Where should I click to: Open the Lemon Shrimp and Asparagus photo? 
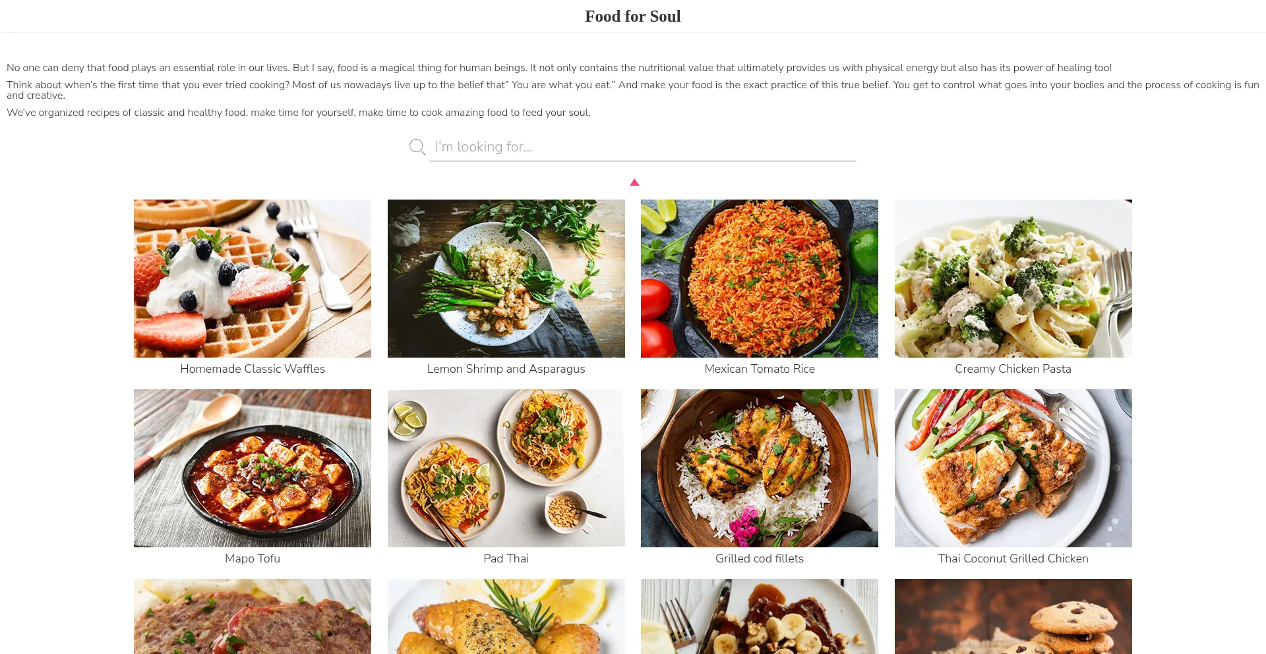506,279
